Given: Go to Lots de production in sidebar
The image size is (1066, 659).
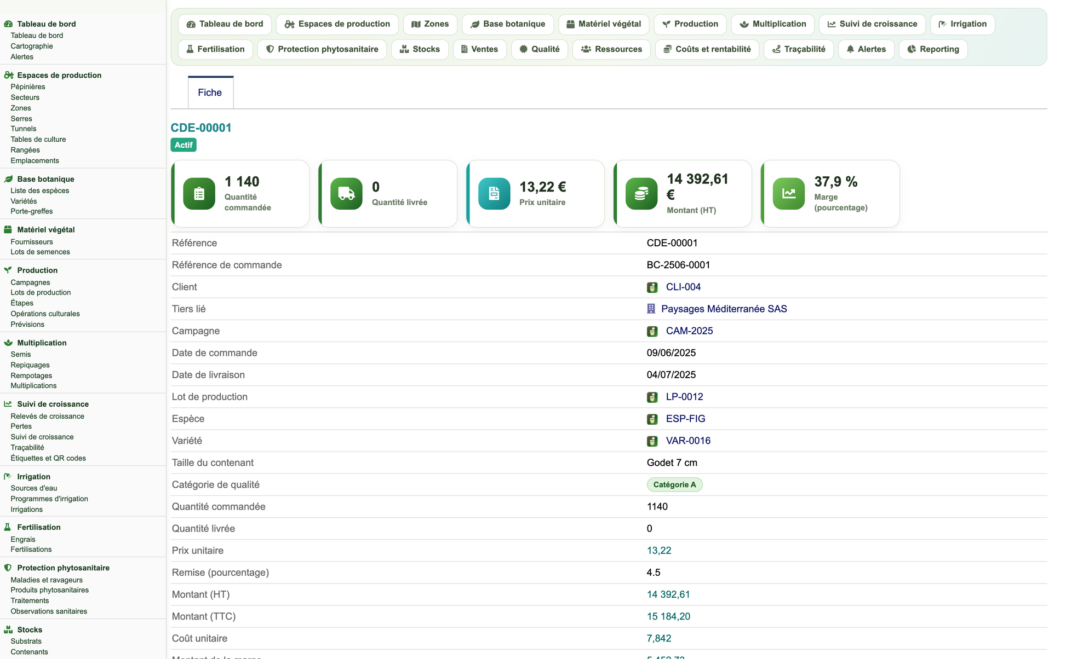Looking at the screenshot, I should click(41, 293).
